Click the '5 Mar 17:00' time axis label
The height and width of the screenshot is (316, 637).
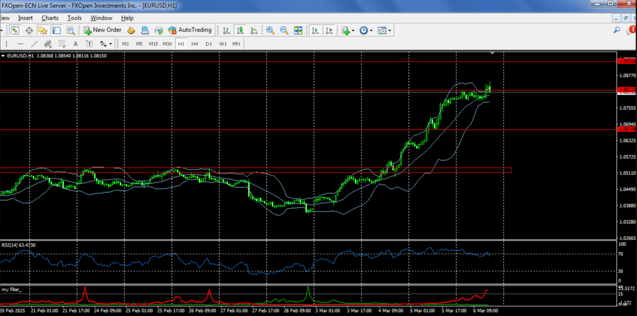coord(454,311)
